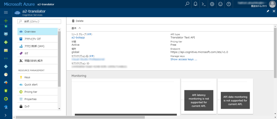Open アクティビティ ログ menu item
This screenshot has height=119, width=277.
37,39
